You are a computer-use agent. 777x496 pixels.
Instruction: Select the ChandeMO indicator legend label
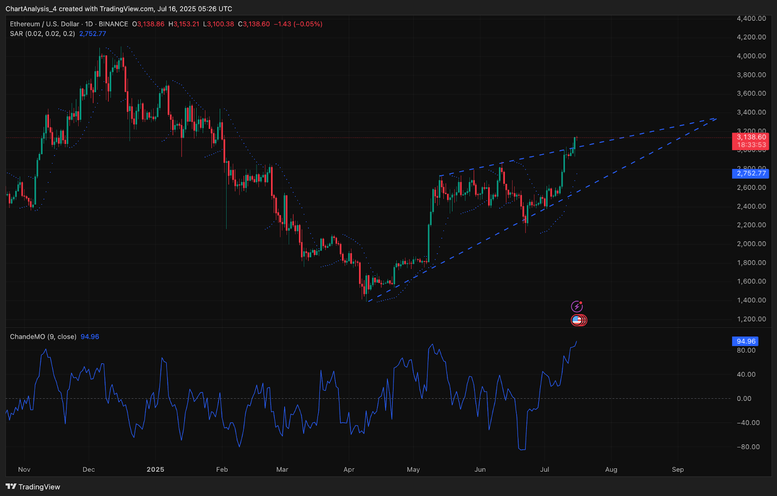43,336
